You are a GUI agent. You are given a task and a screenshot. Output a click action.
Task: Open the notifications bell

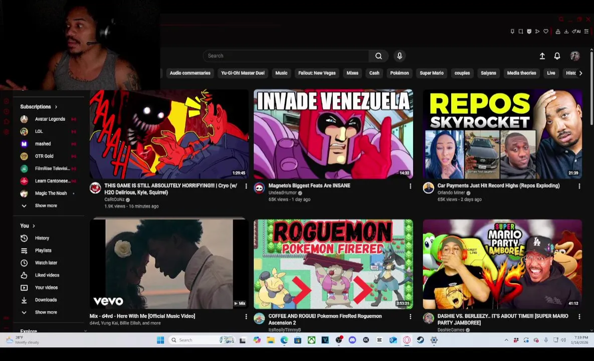[x=557, y=56]
